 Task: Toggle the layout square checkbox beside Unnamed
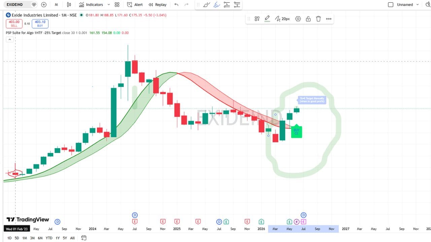click(x=391, y=5)
